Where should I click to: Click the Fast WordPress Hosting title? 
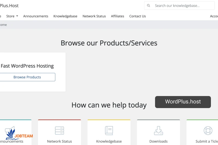click(x=27, y=66)
